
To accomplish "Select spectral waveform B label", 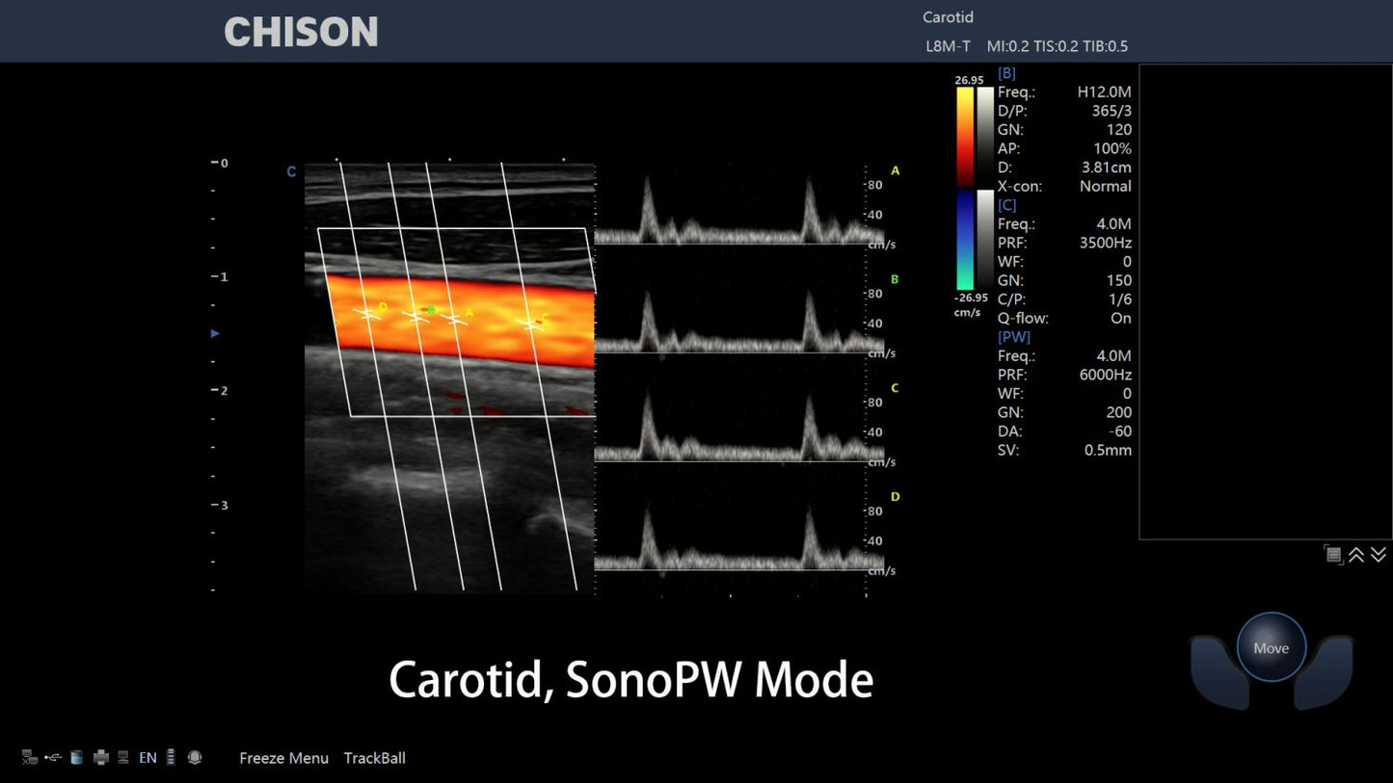I will coord(895,279).
